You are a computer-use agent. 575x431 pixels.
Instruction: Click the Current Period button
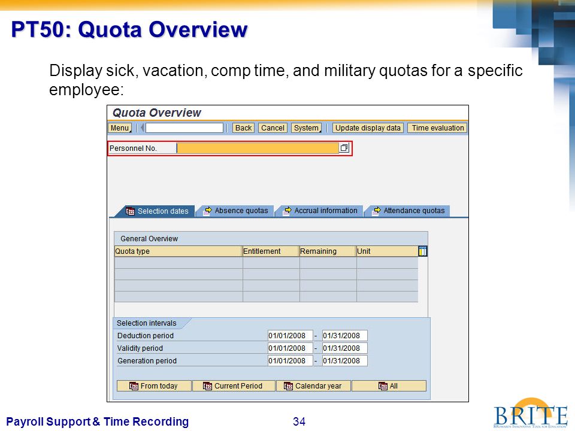pos(234,386)
